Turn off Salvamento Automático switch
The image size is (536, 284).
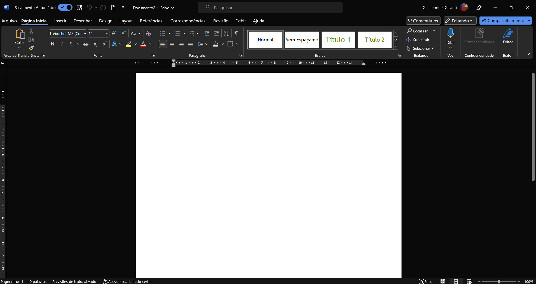click(x=65, y=8)
